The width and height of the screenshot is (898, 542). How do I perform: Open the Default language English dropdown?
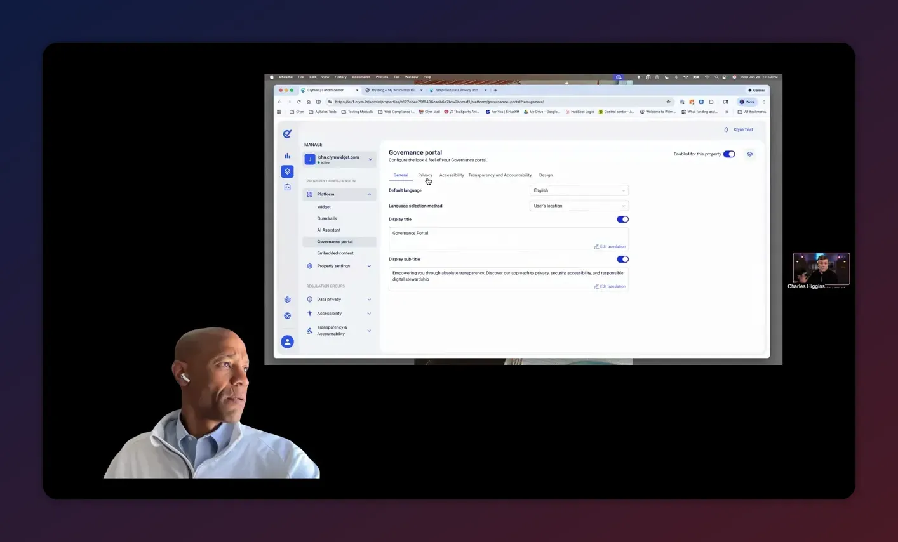[579, 190]
